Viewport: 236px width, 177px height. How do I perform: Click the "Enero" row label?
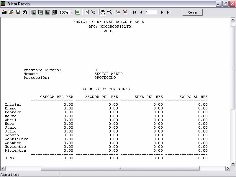click(11, 108)
